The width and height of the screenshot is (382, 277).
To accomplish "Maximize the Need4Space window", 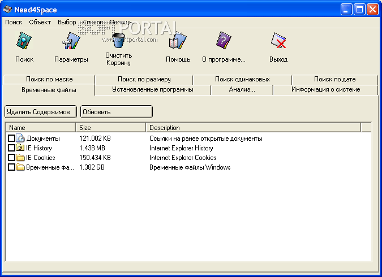I will click(x=359, y=10).
